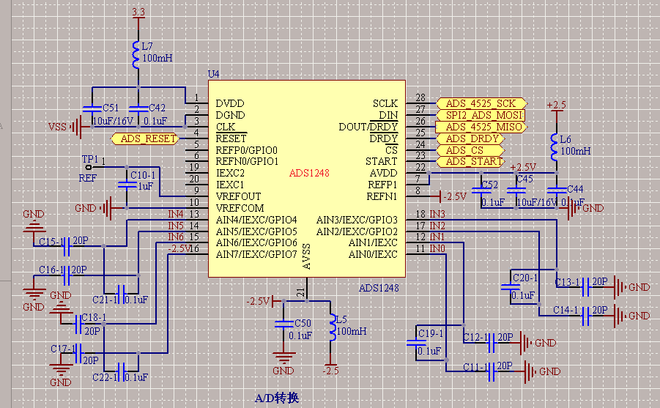Screen dimensions: 660x408
Task: Click the DVDD pin name
Action: 230,103
